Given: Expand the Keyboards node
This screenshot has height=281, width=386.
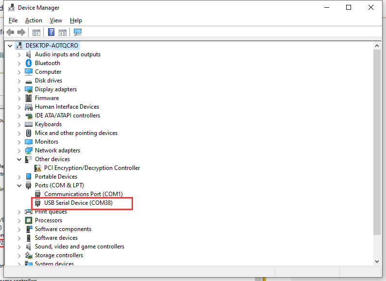Looking at the screenshot, I should coord(19,125).
